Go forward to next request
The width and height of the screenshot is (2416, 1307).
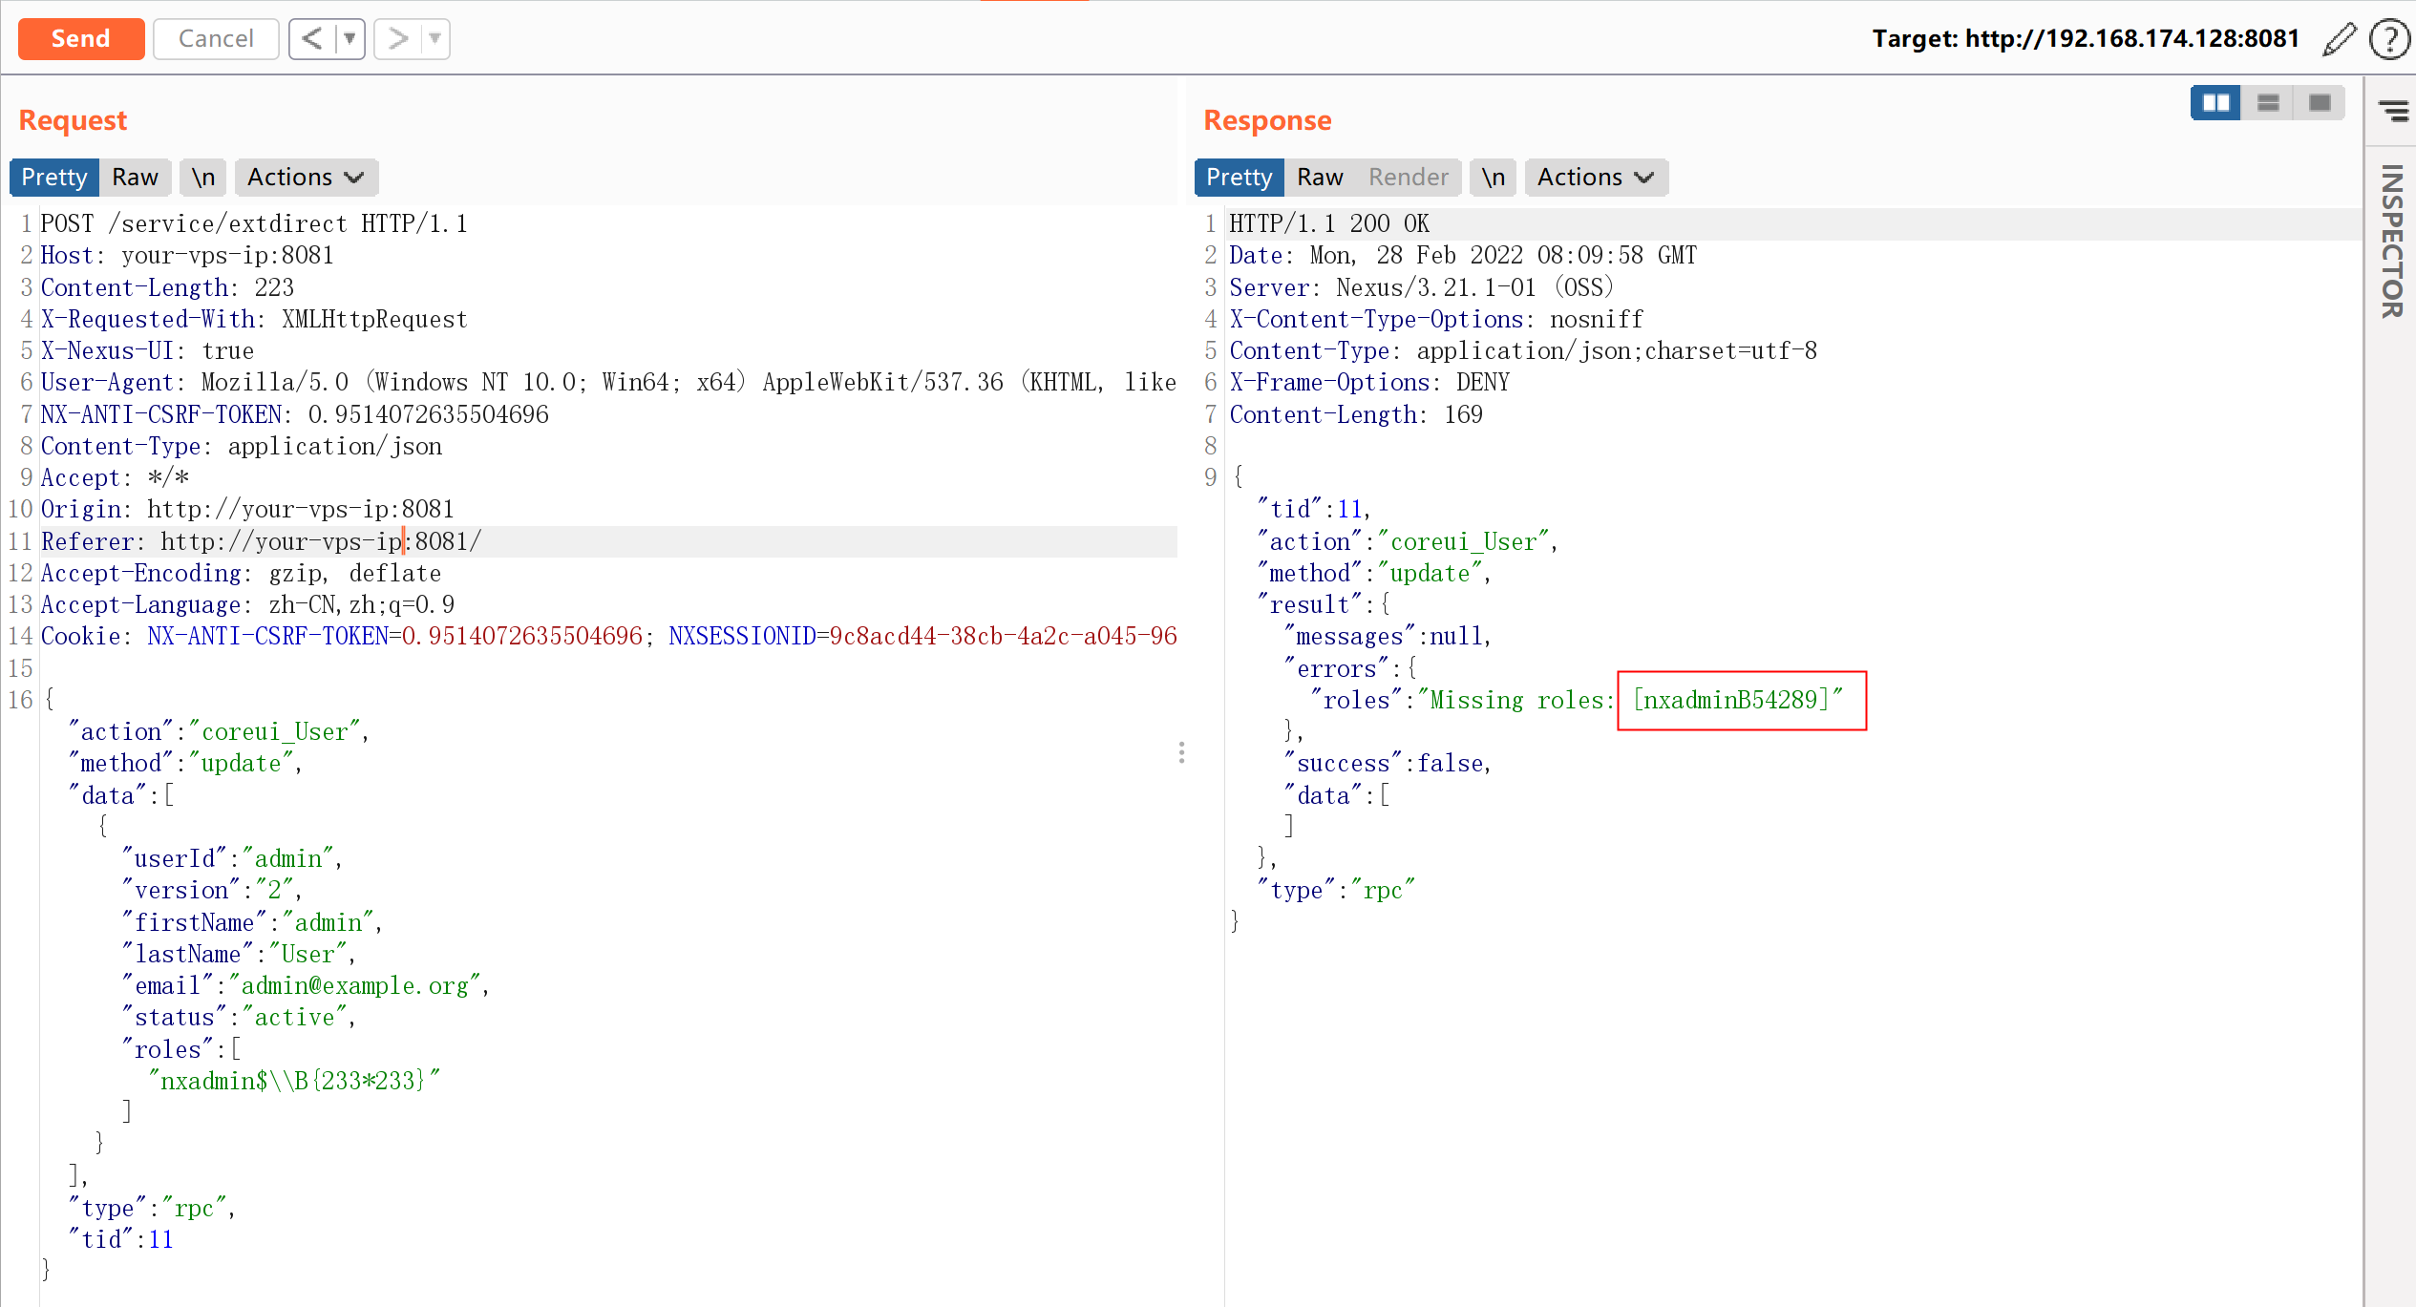[398, 39]
